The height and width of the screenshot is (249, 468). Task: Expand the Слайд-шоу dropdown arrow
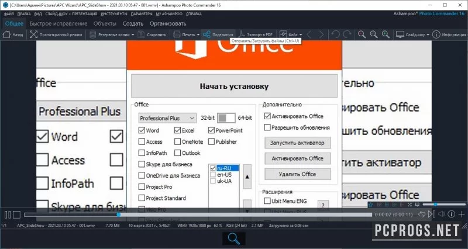[x=428, y=35]
